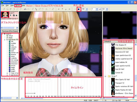The image size is (137, 102).
Task: Collapse the Group 7 folder tree node
Action: [x=105, y=76]
